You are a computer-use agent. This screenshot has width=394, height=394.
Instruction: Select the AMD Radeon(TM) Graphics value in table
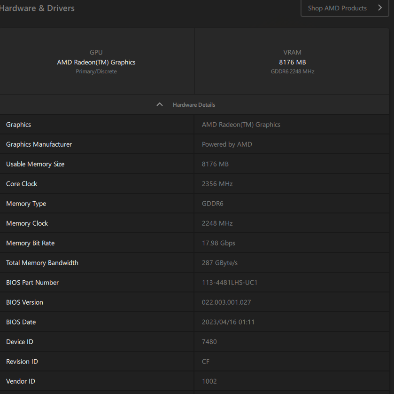point(241,125)
